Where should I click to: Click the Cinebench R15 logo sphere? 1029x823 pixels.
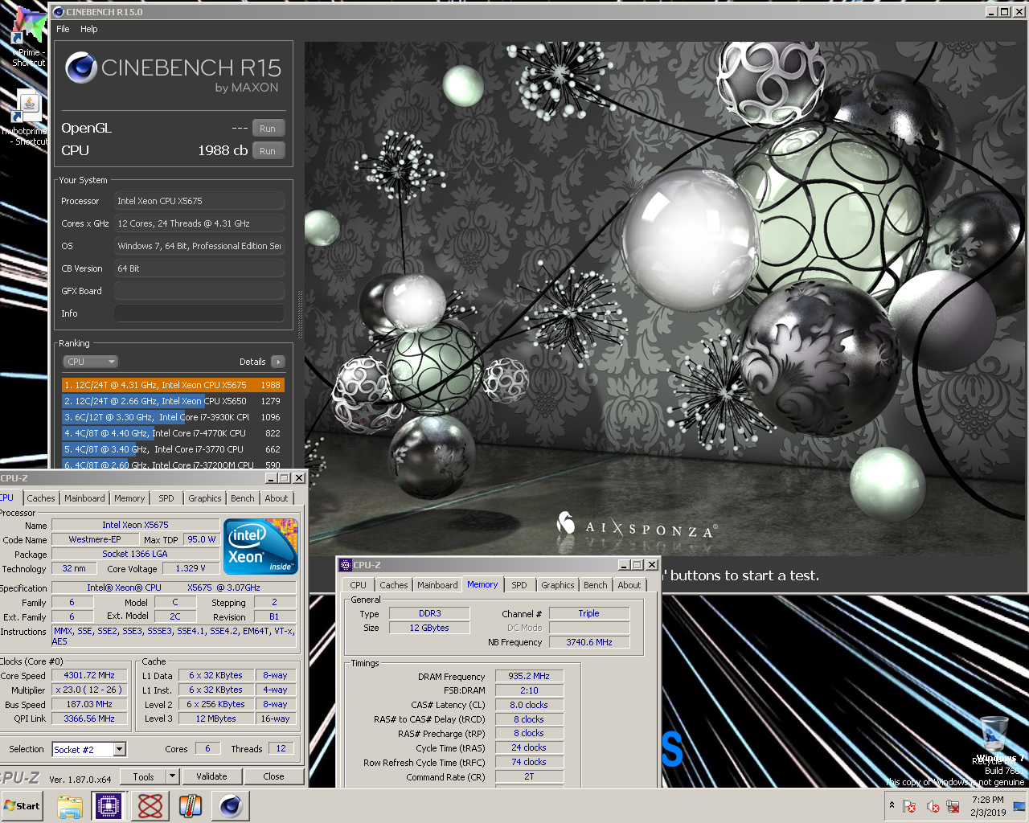click(x=81, y=68)
